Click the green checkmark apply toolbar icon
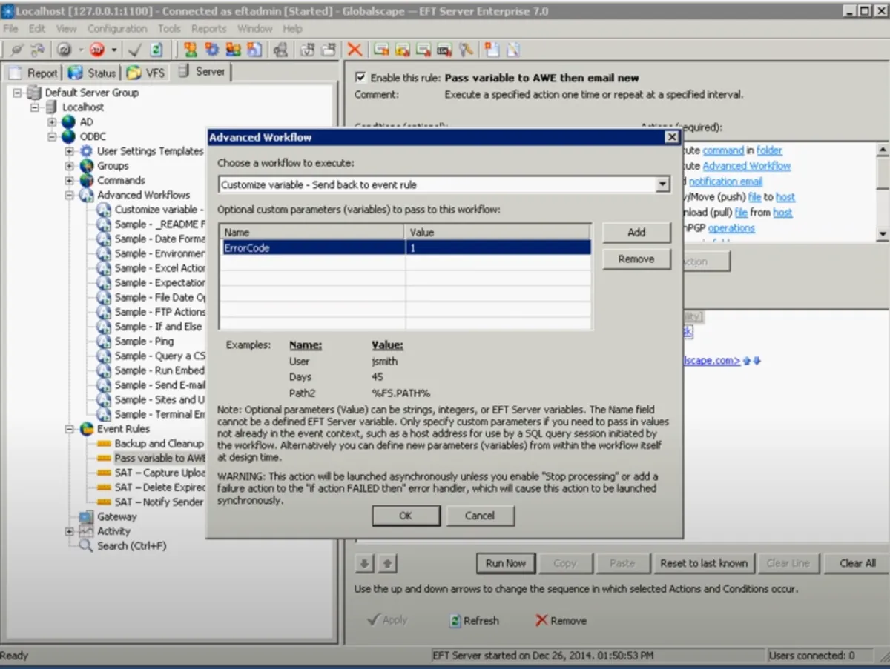Screen dimensions: 890x669 [x=134, y=50]
